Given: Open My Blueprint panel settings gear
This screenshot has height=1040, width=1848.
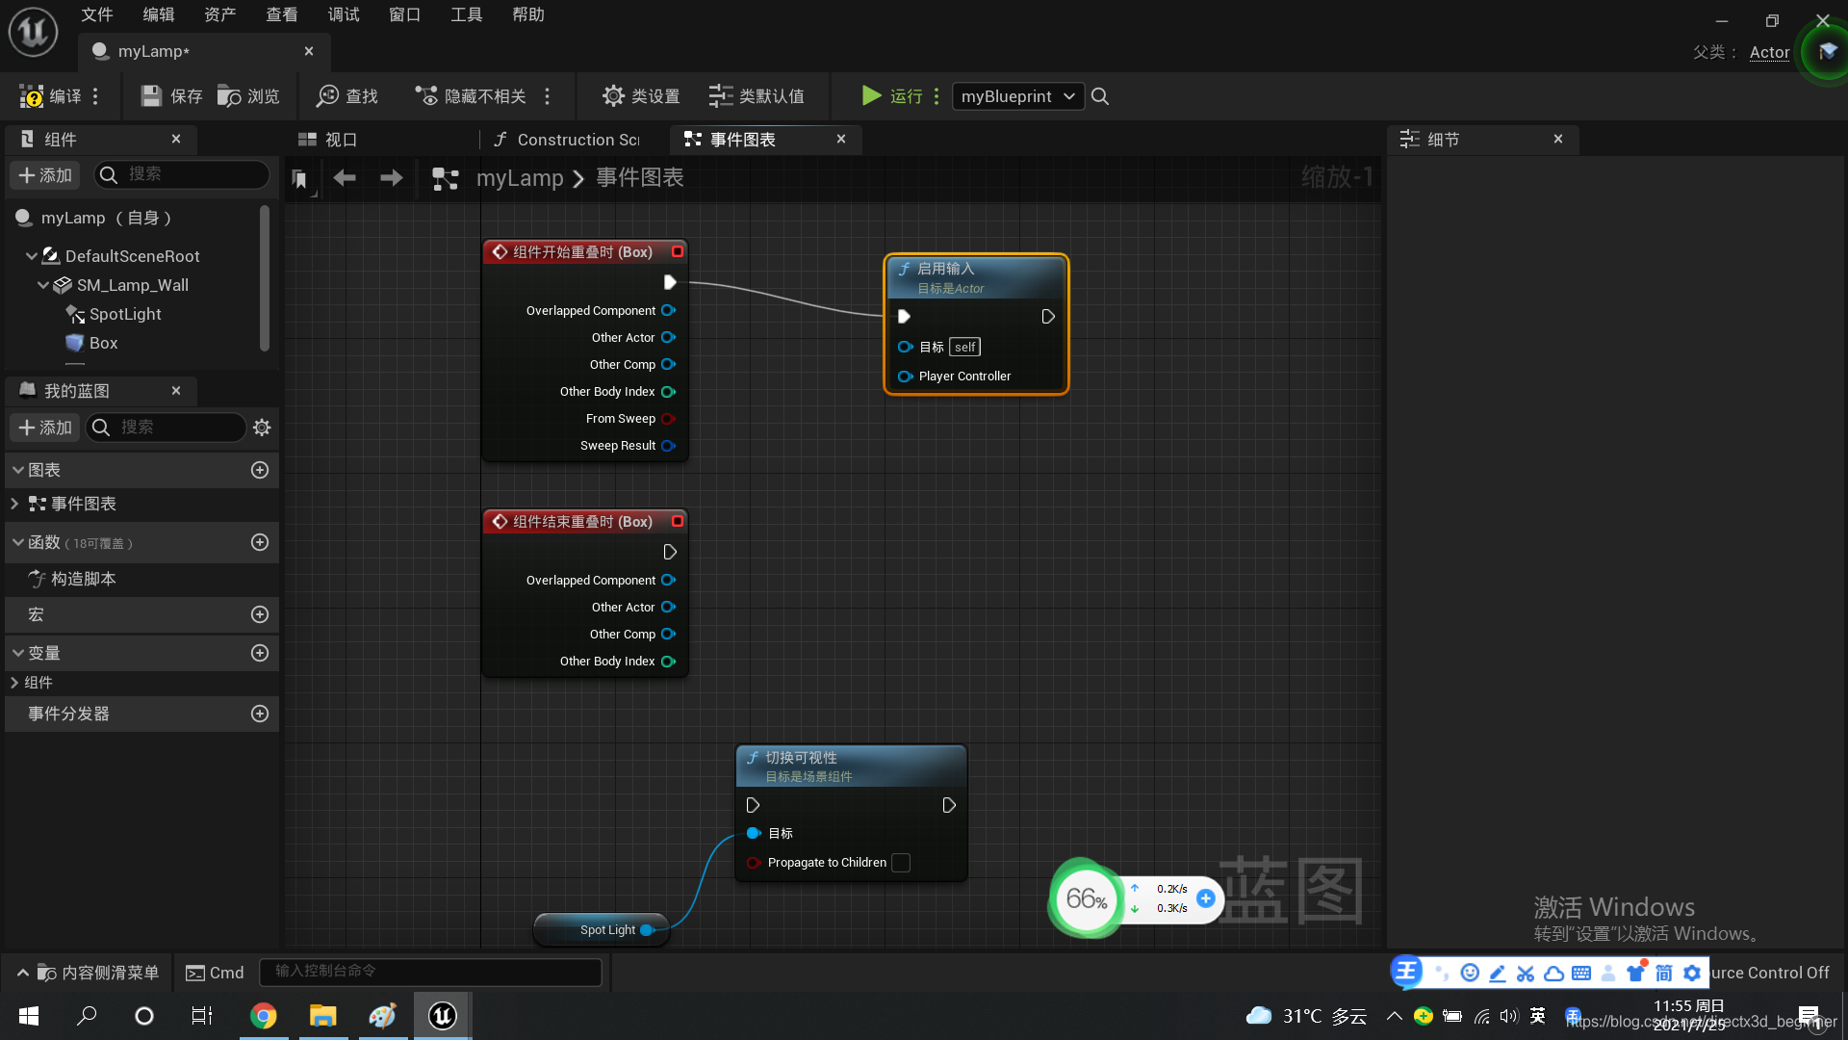Looking at the screenshot, I should click(x=262, y=428).
